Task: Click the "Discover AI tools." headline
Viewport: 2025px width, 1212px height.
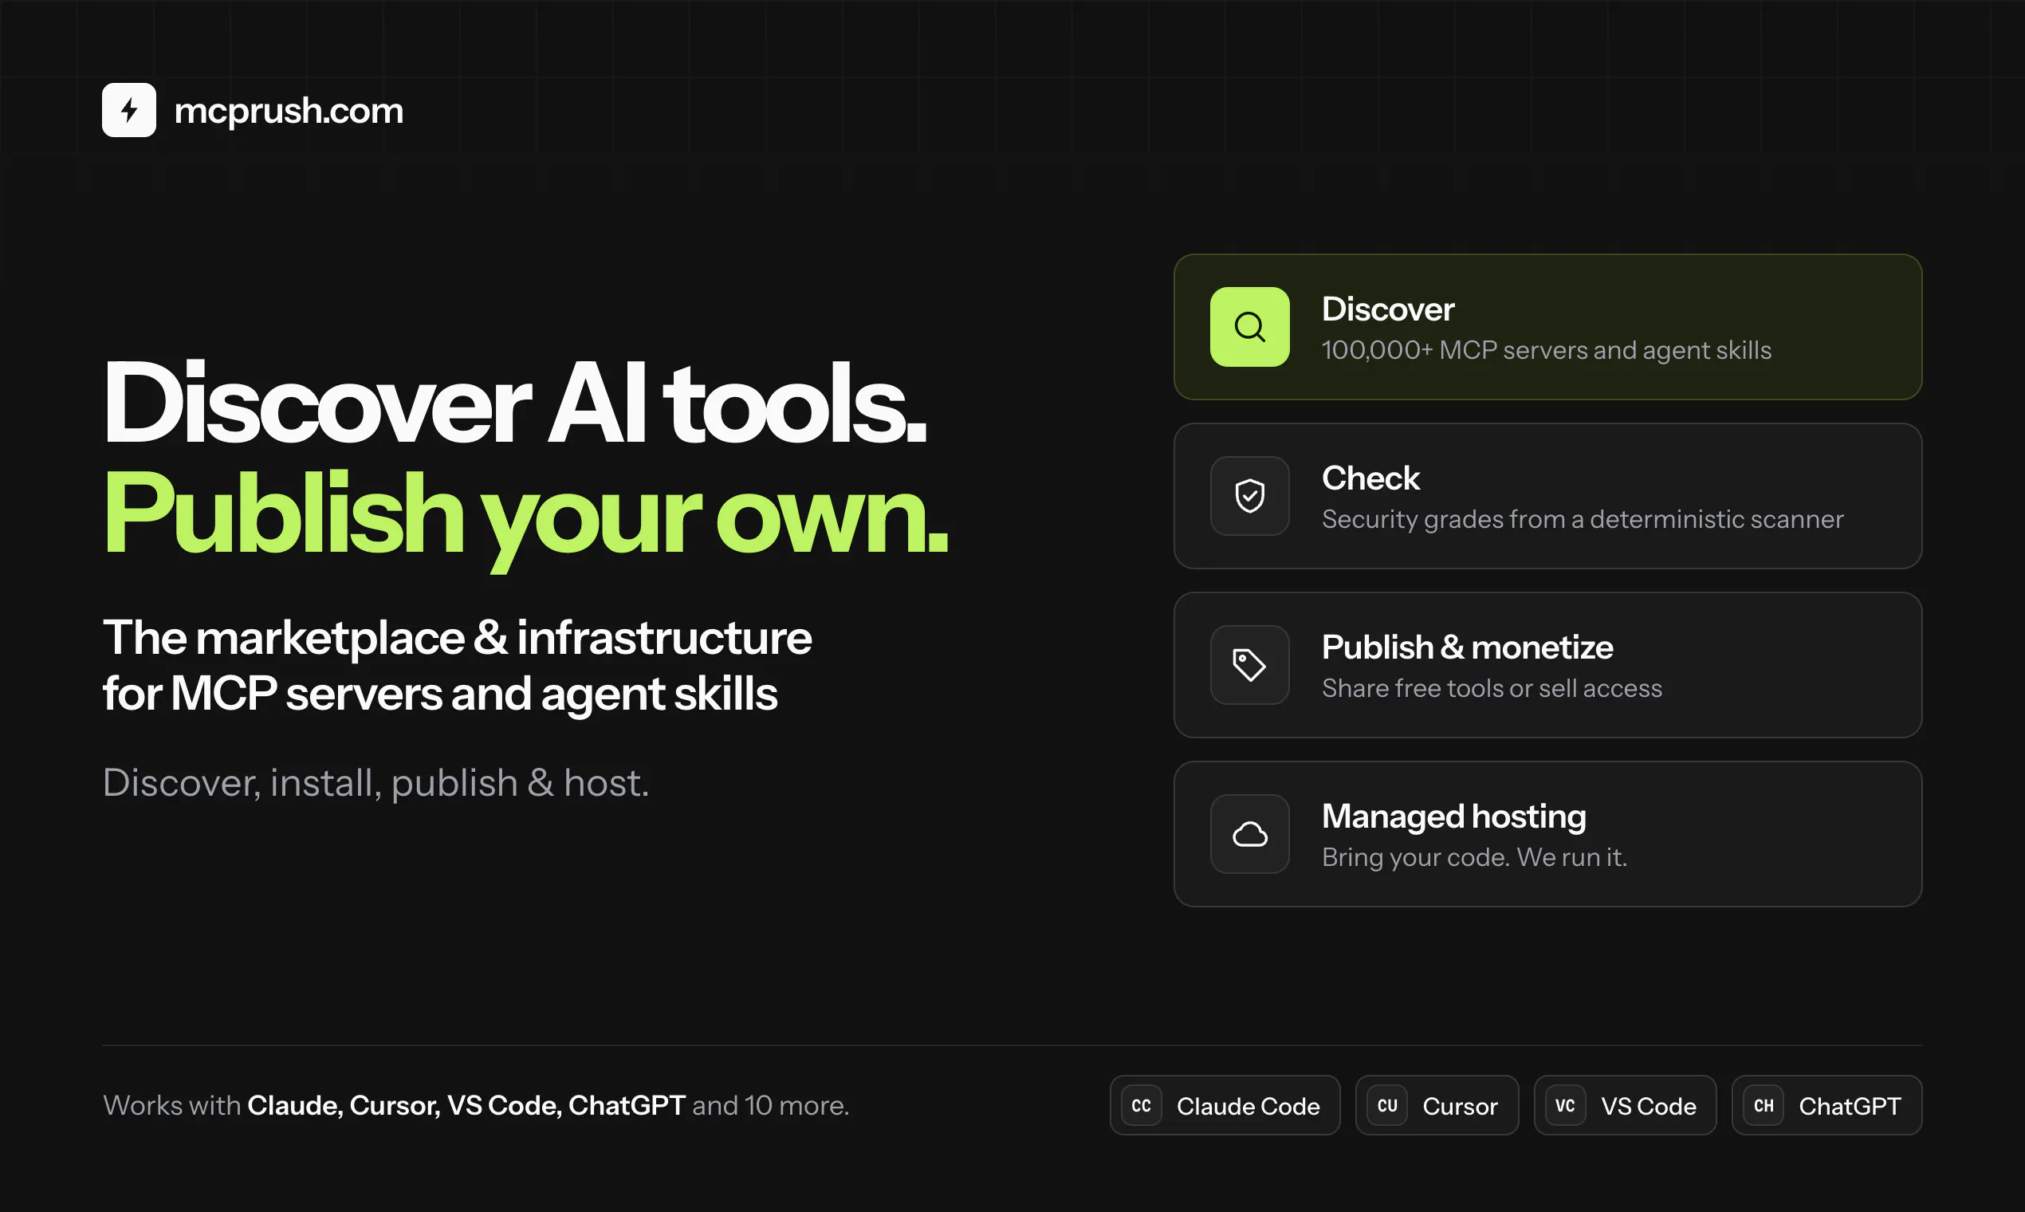Action: pyautogui.click(x=515, y=403)
